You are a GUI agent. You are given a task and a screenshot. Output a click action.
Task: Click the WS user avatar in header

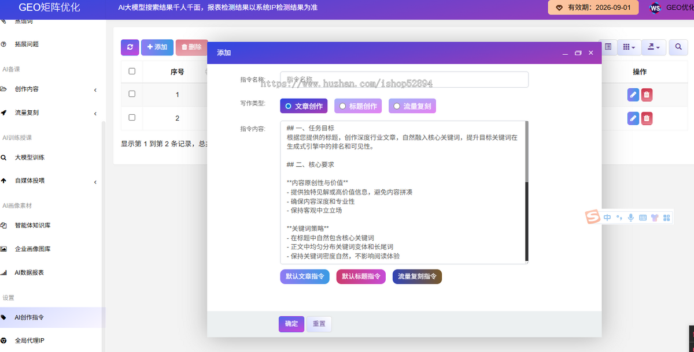click(655, 8)
